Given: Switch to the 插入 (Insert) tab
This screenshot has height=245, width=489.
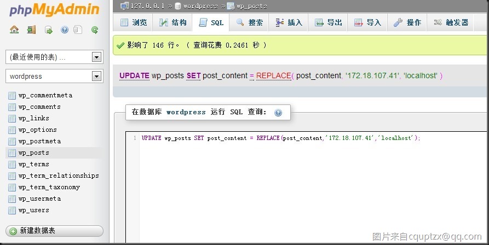Looking at the screenshot, I should (289, 22).
